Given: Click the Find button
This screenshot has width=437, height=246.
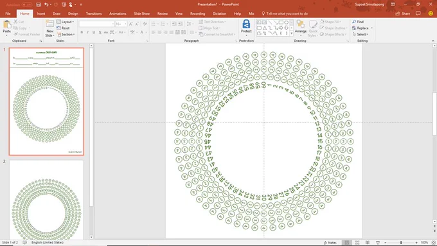Looking at the screenshot, I should (x=358, y=22).
